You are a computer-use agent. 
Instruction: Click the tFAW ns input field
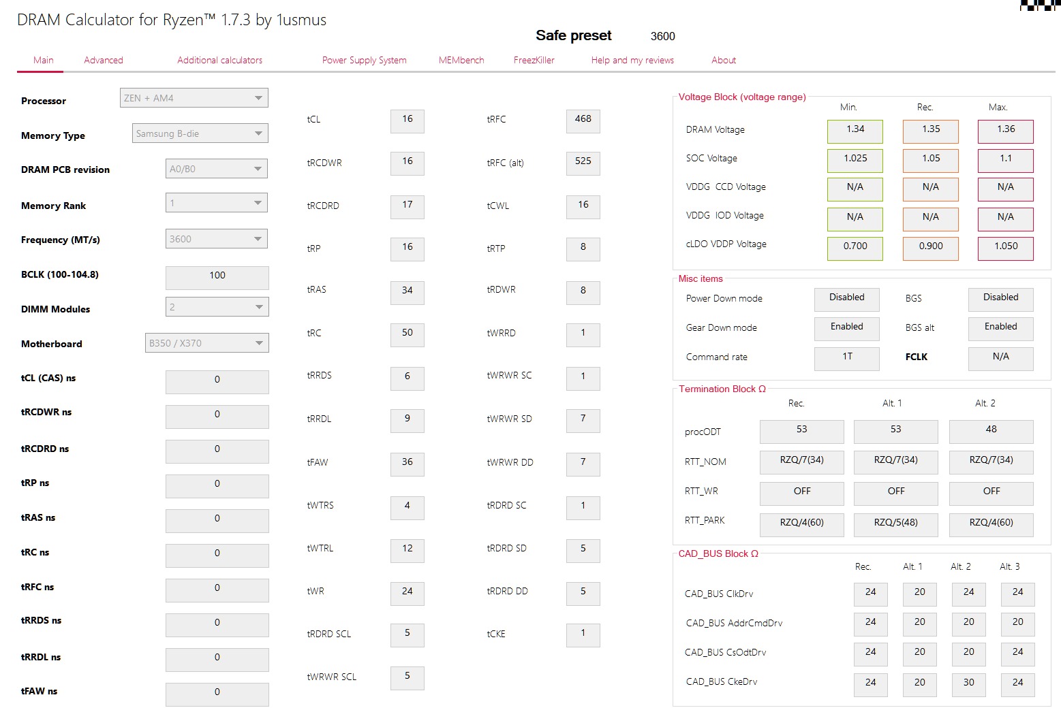tap(217, 694)
